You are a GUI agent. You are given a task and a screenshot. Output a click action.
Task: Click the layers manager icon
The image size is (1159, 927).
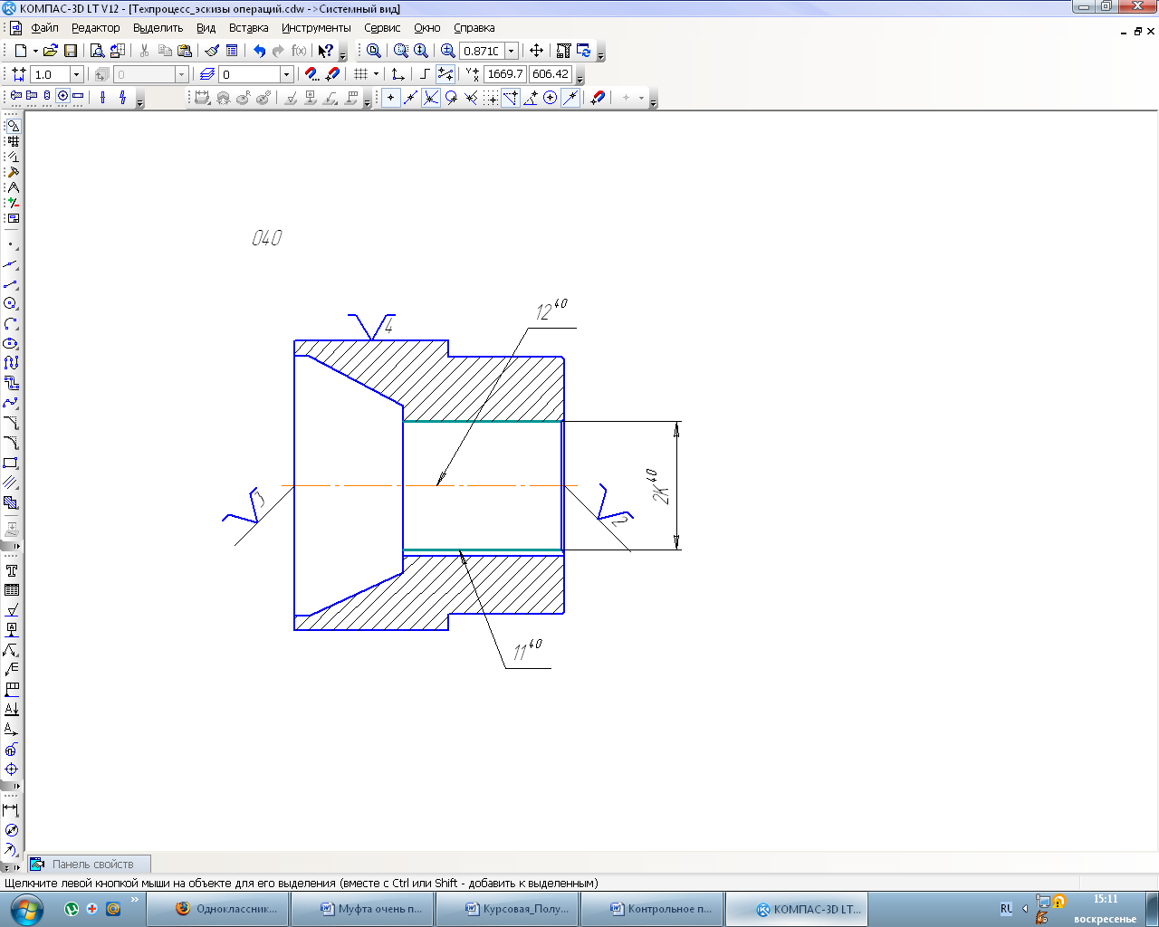(207, 74)
